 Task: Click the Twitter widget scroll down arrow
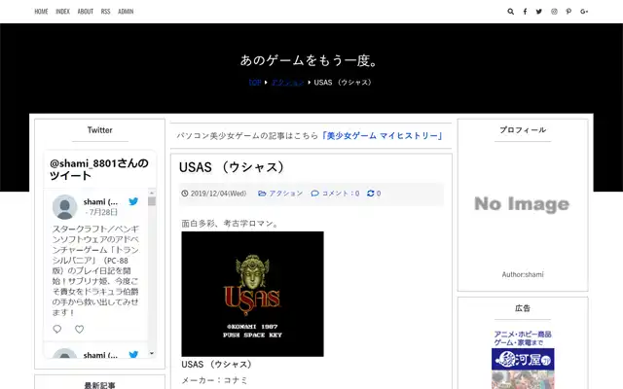point(152,353)
